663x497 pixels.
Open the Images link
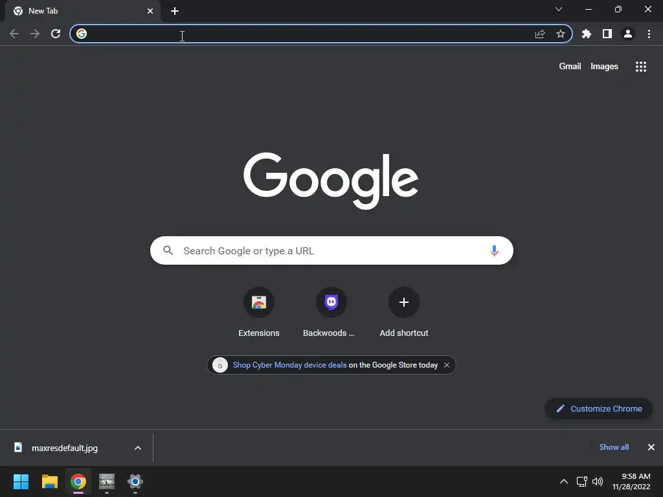pos(604,67)
